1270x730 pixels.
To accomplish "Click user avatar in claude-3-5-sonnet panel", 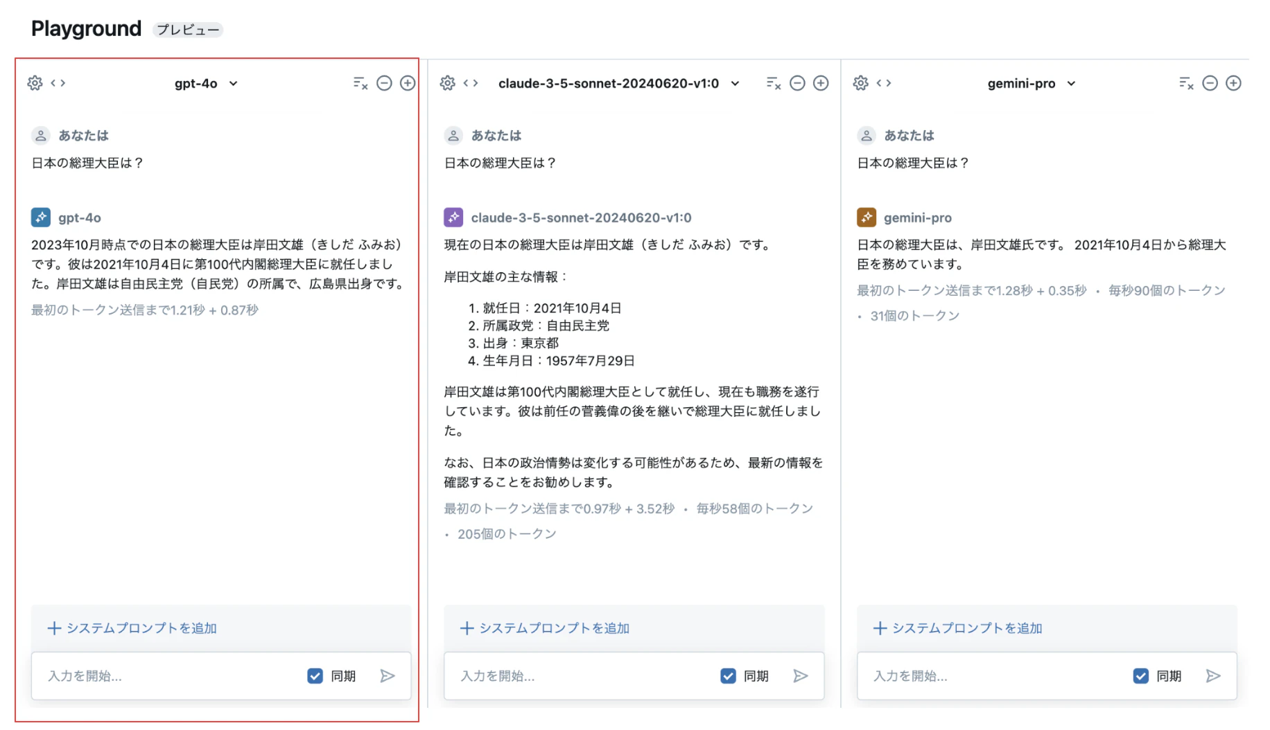I will click(453, 136).
